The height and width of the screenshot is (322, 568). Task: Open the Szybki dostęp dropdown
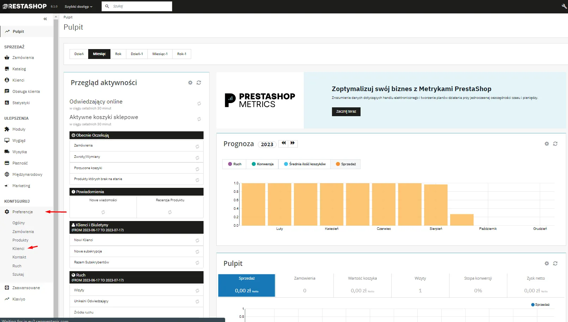[x=78, y=7]
